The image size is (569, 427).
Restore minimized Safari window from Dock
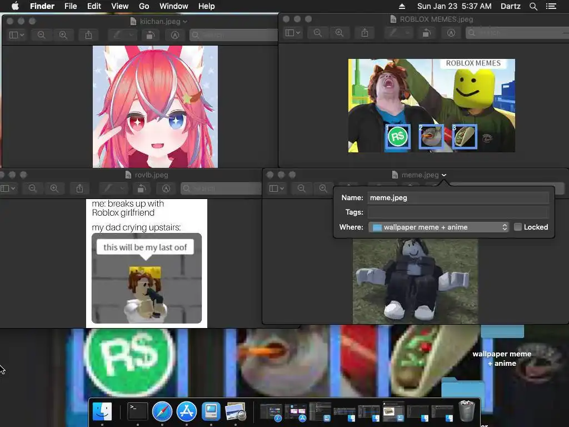(271, 413)
